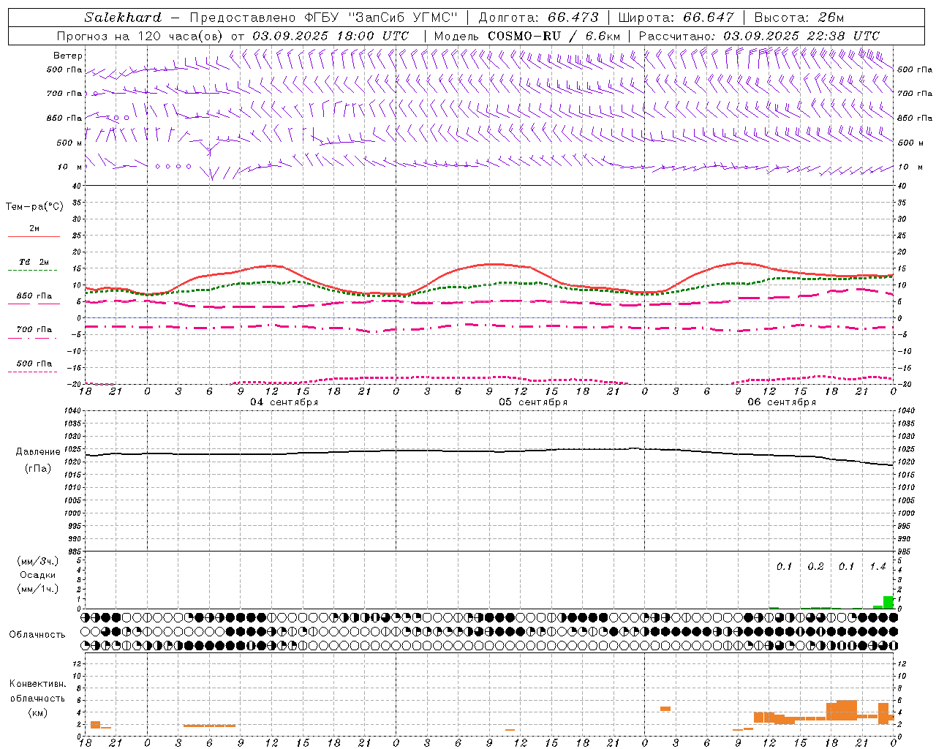Click the date label "04 сентября"
The width and height of the screenshot is (936, 749).
pos(284,402)
